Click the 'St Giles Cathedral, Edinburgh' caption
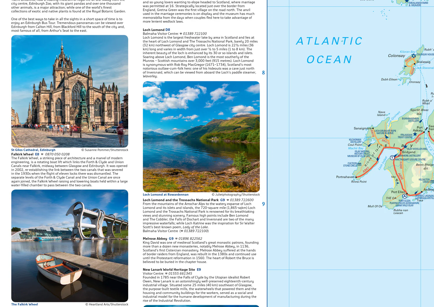This screenshot has width=434, height=307. click(33, 150)
